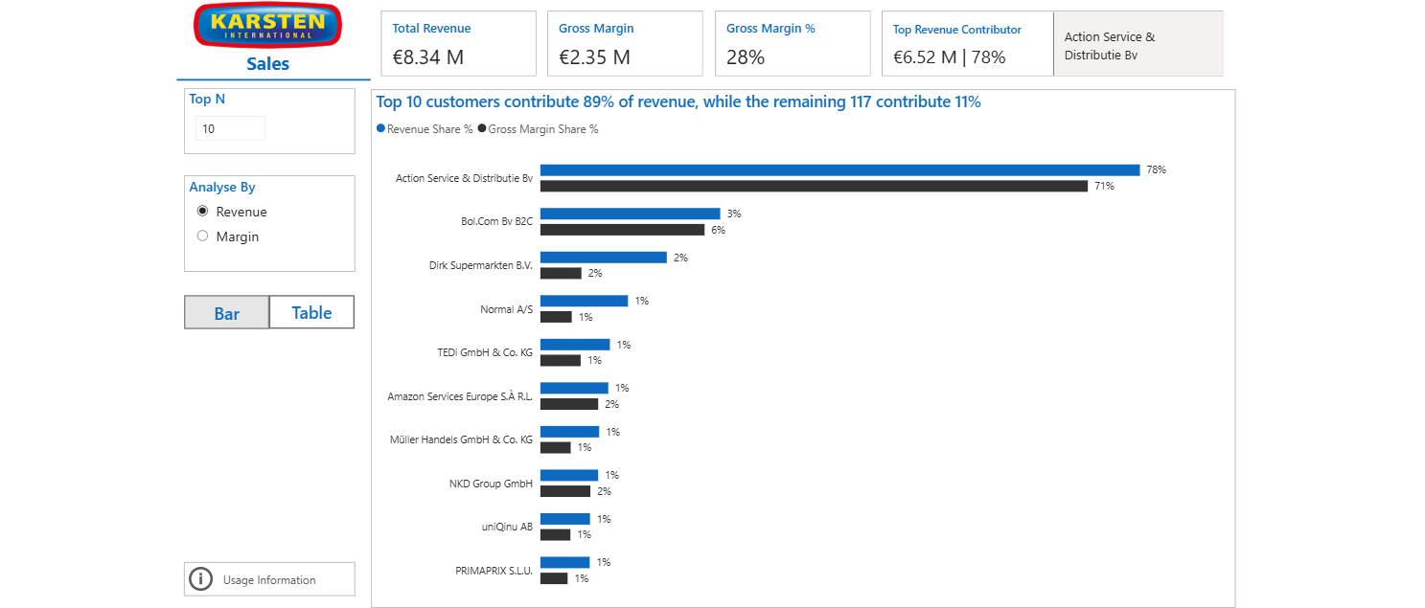Click the Dirk Supermarkten B.V. revenue bar
This screenshot has height=608, width=1425.
pos(603,258)
